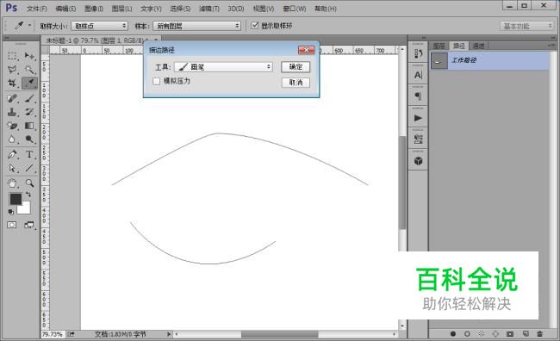
Task: Switch to the 通道 panel tab
Action: pyautogui.click(x=478, y=46)
